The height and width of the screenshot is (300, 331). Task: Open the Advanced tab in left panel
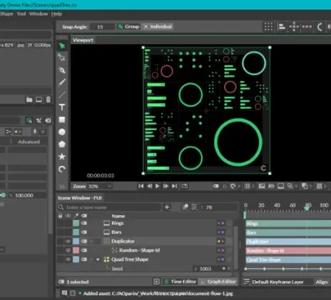(x=28, y=142)
